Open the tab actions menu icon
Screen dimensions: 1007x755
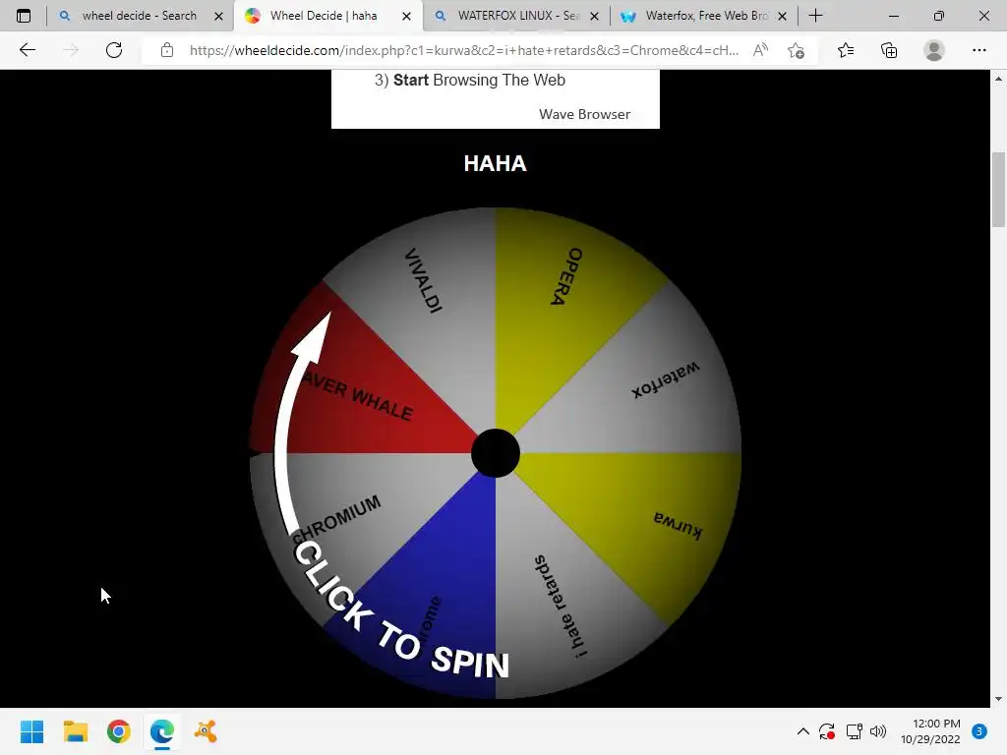24,16
